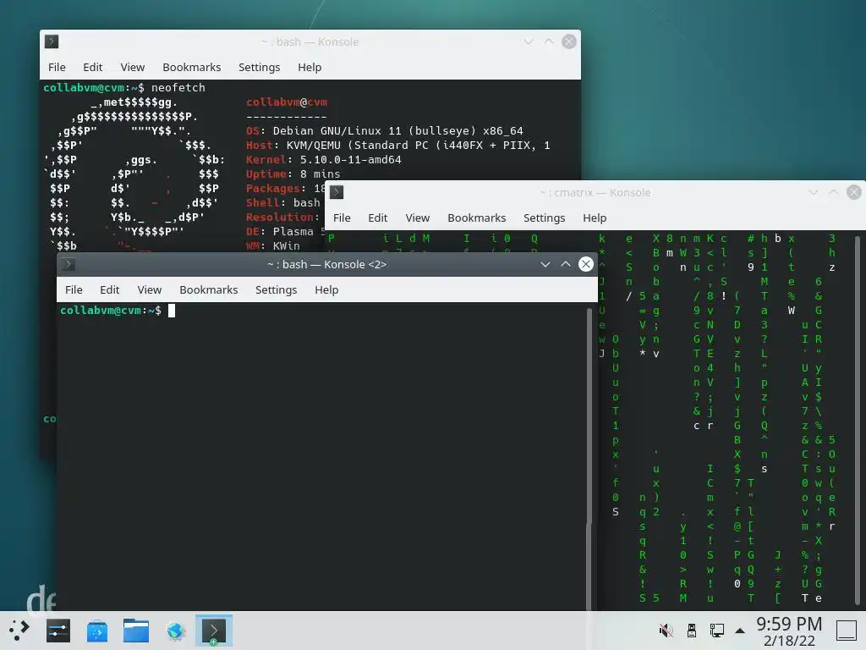This screenshot has width=866, height=650.
Task: Open Help menu in Konsole <2> window
Action: point(326,289)
